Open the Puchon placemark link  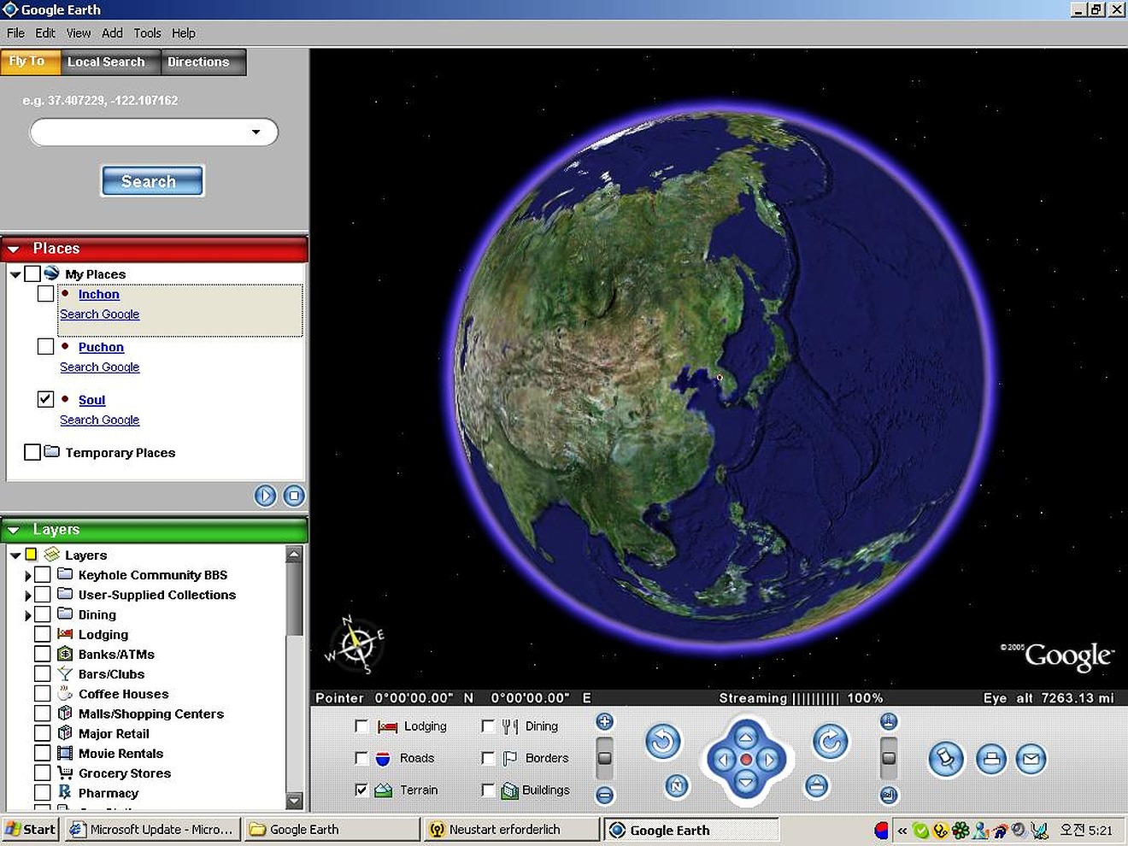[x=101, y=347]
